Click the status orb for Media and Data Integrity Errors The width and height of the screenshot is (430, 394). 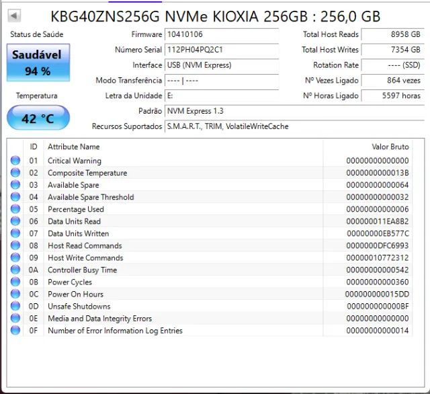15,318
